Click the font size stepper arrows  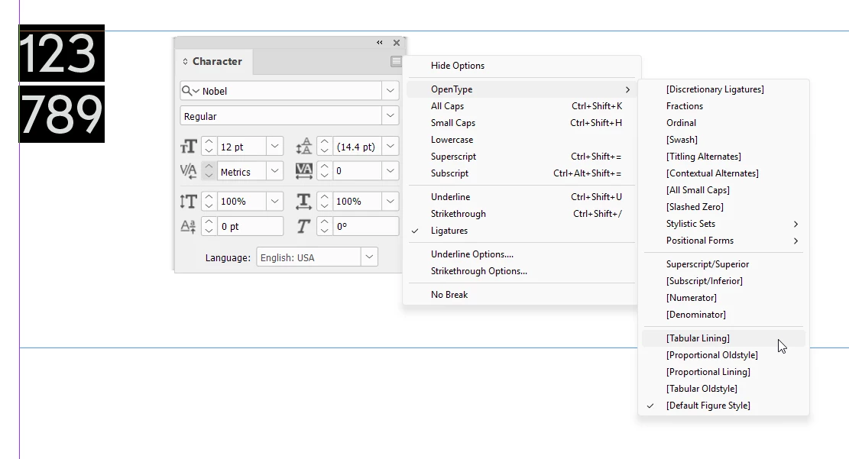[209, 146]
